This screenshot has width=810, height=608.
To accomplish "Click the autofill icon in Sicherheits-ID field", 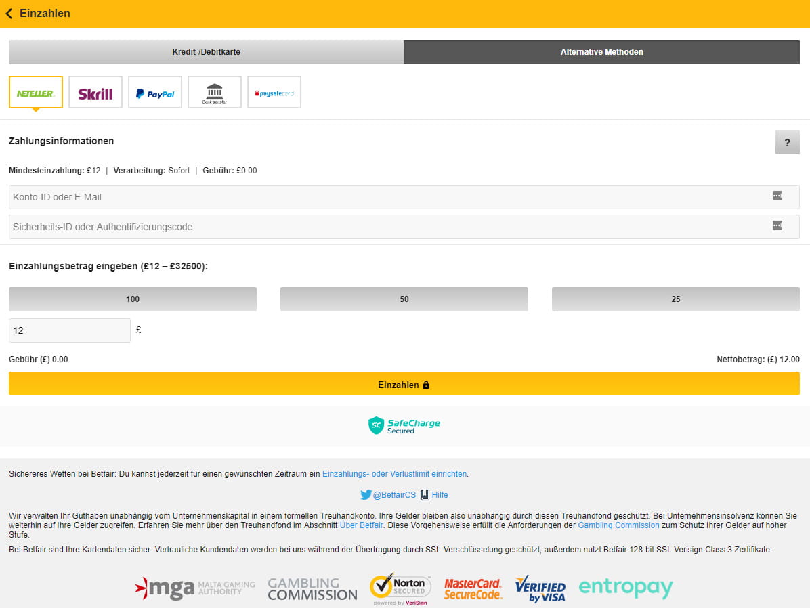I will [x=777, y=225].
